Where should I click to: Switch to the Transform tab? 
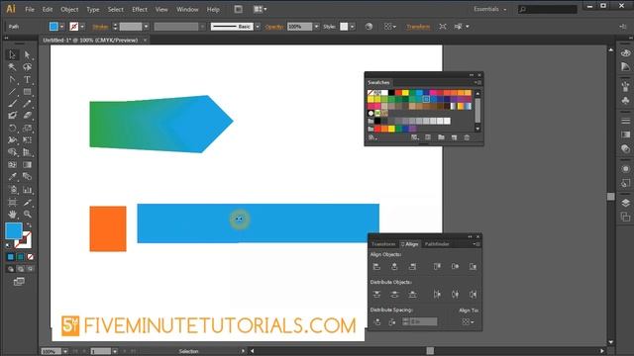click(x=383, y=244)
